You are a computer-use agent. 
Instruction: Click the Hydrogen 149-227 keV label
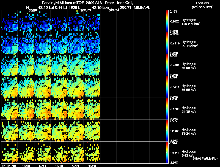[190, 22]
